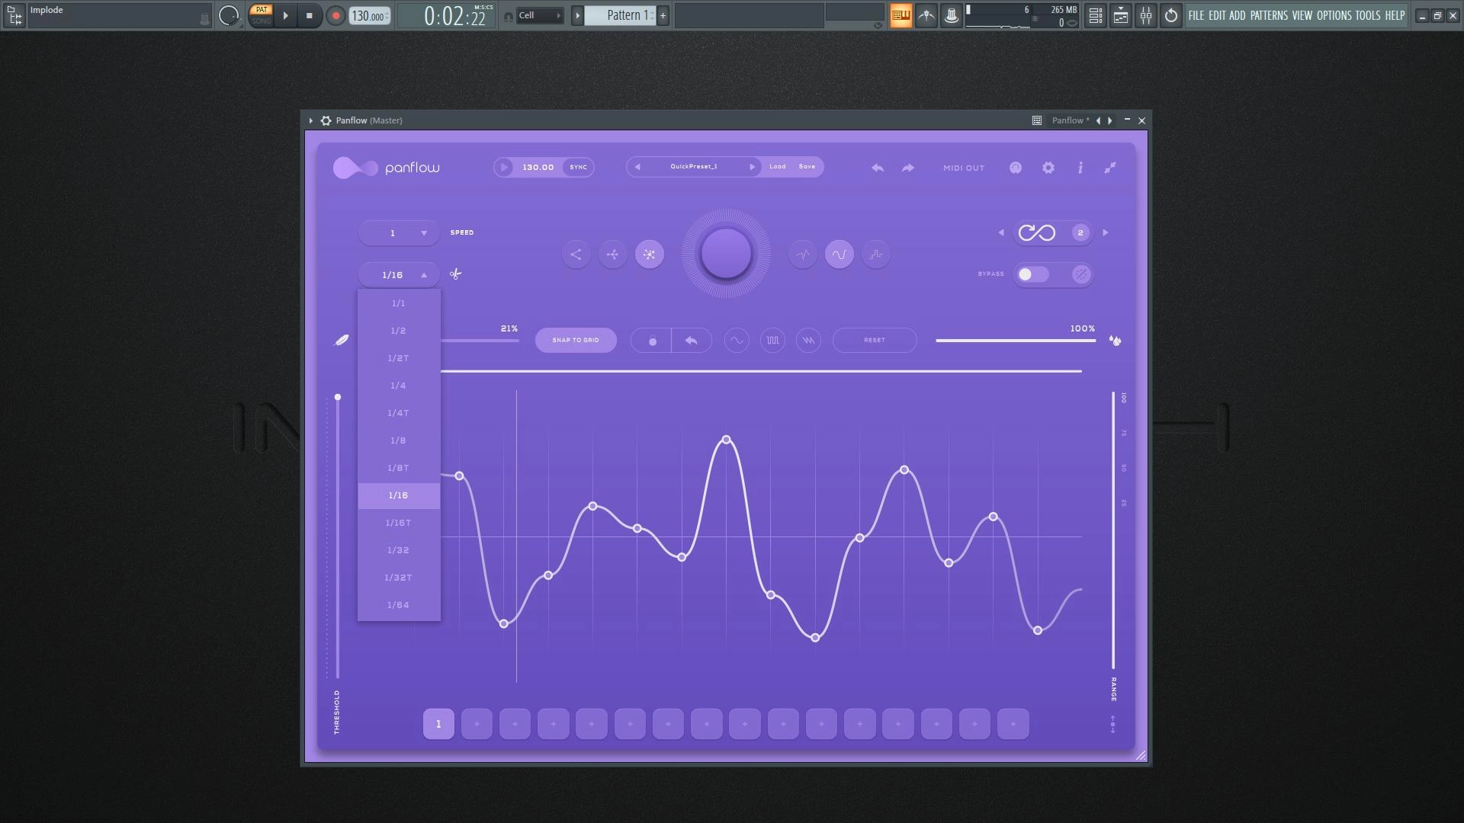Click the Threshold vertical slider handle
The width and height of the screenshot is (1464, 823).
(338, 397)
